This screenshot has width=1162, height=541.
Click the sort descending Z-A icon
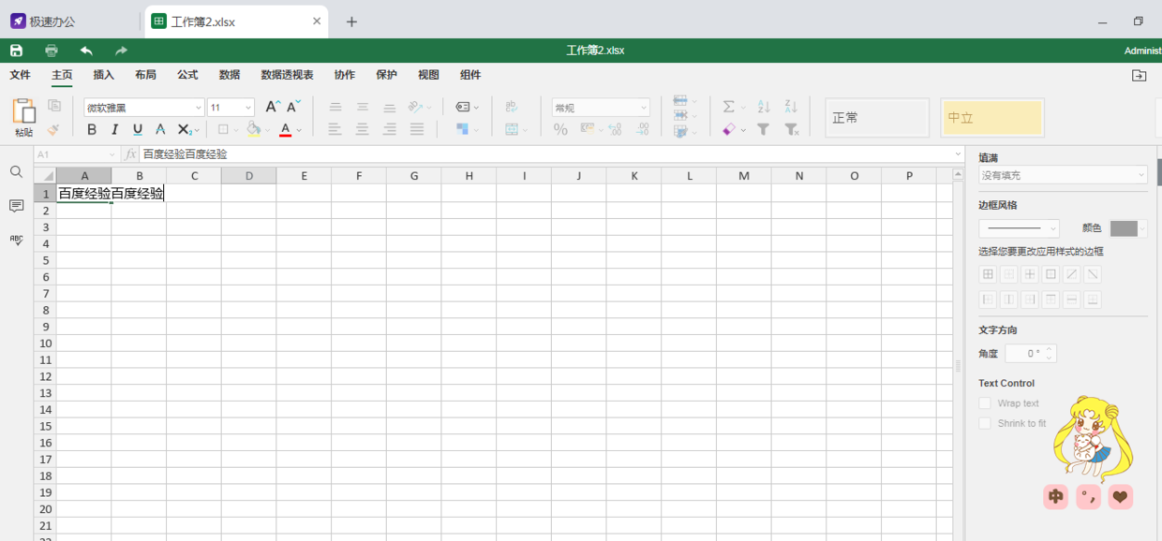pos(791,108)
